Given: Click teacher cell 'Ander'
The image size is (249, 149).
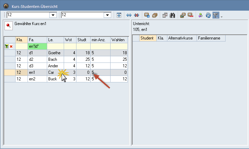Looking at the screenshot, I should coord(55,66).
